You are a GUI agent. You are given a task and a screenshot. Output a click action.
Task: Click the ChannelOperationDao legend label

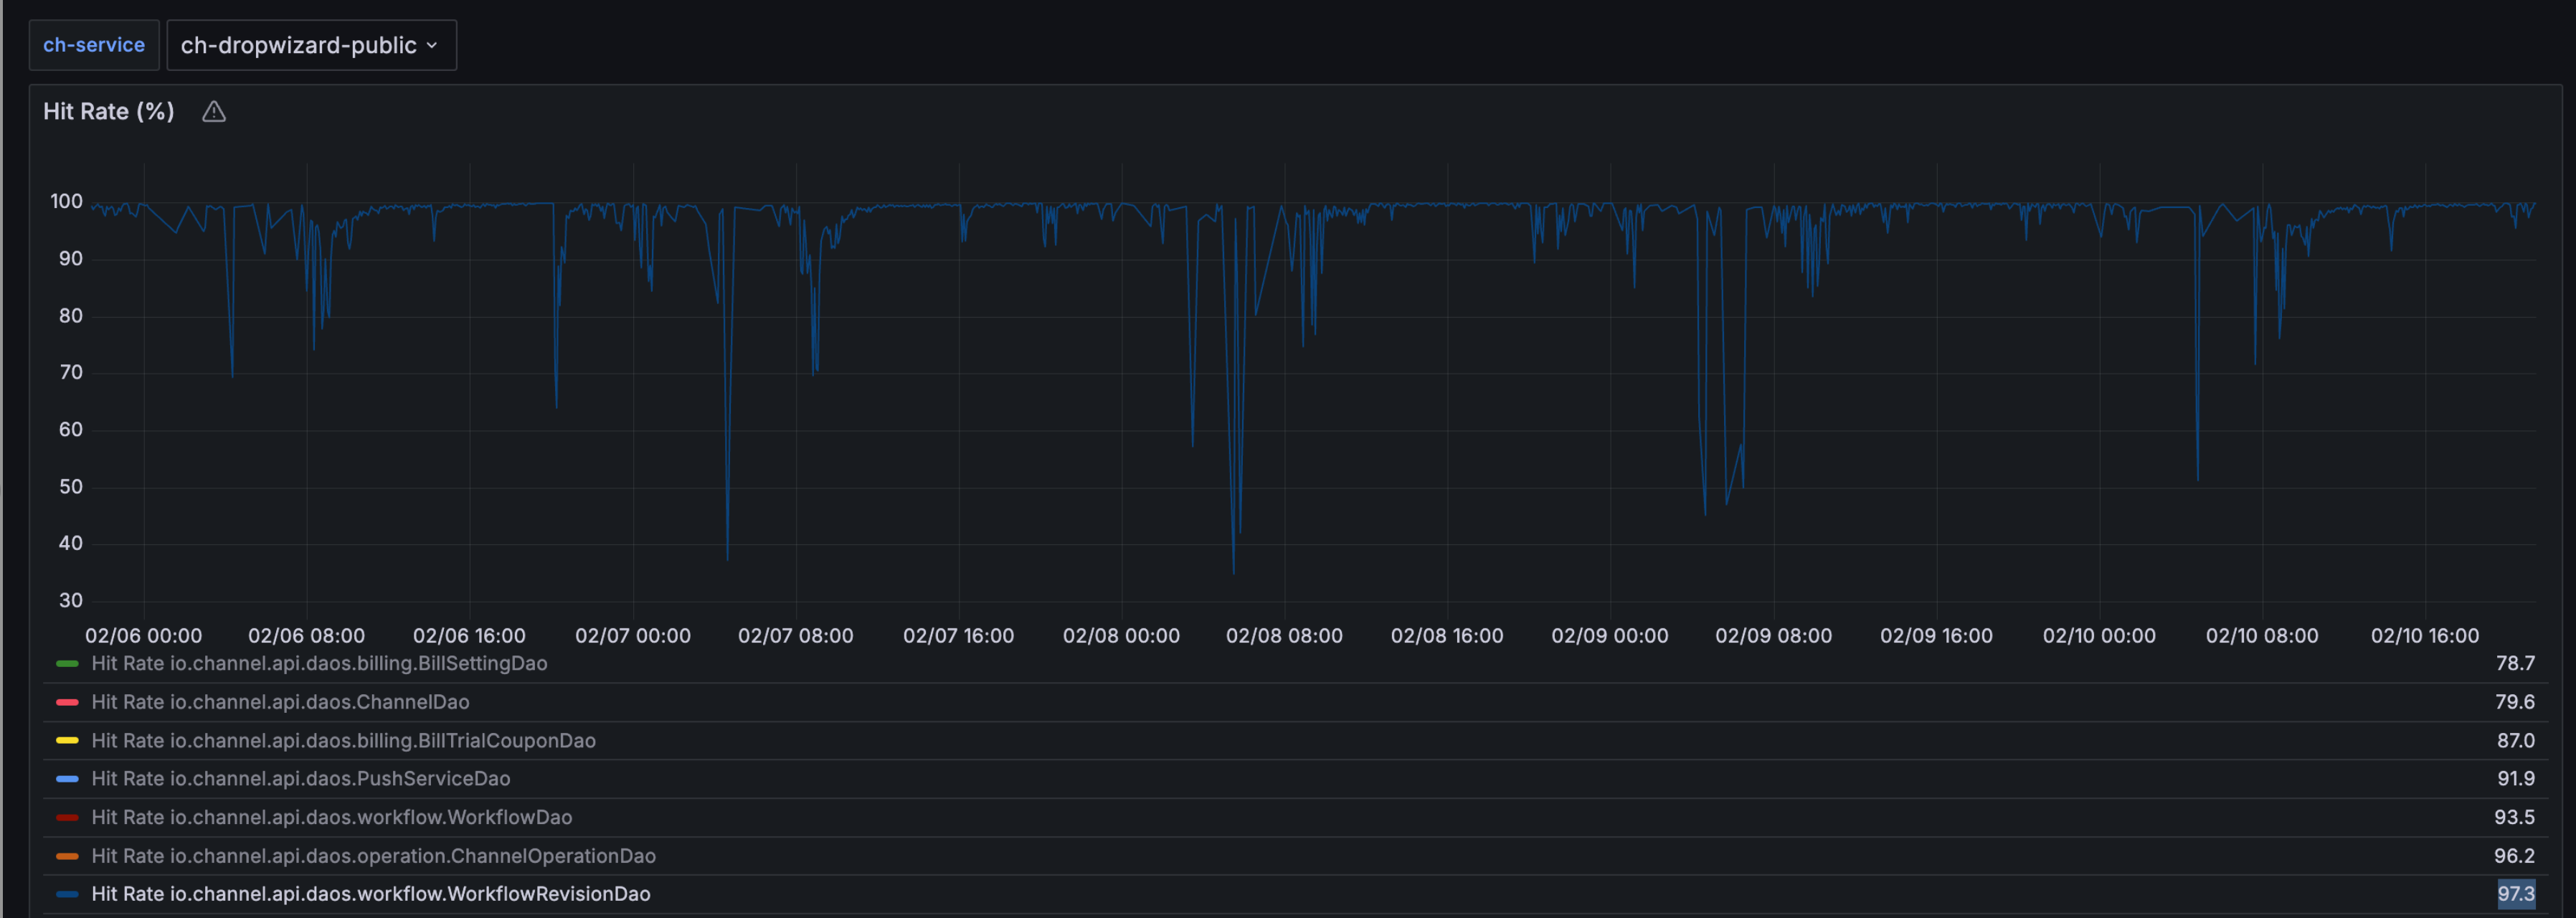[x=373, y=856]
